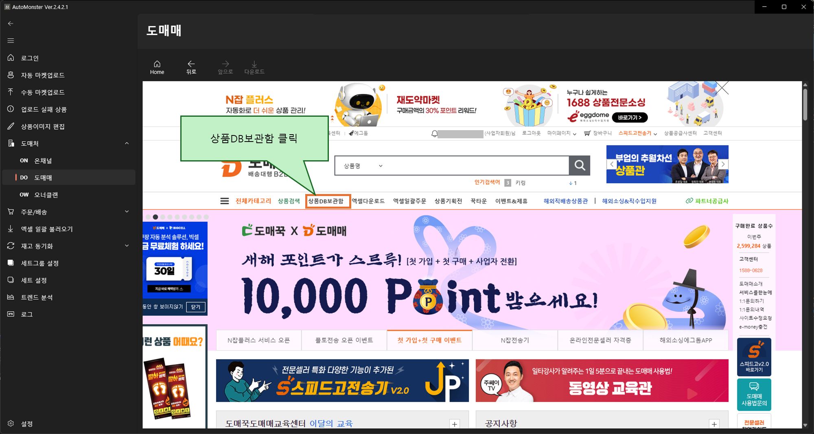Image resolution: width=814 pixels, height=434 pixels.
Task: Click the back arrow in the sidebar
Action: 11,24
